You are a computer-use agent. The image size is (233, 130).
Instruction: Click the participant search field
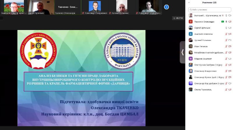pyautogui.click(x=210, y=9)
